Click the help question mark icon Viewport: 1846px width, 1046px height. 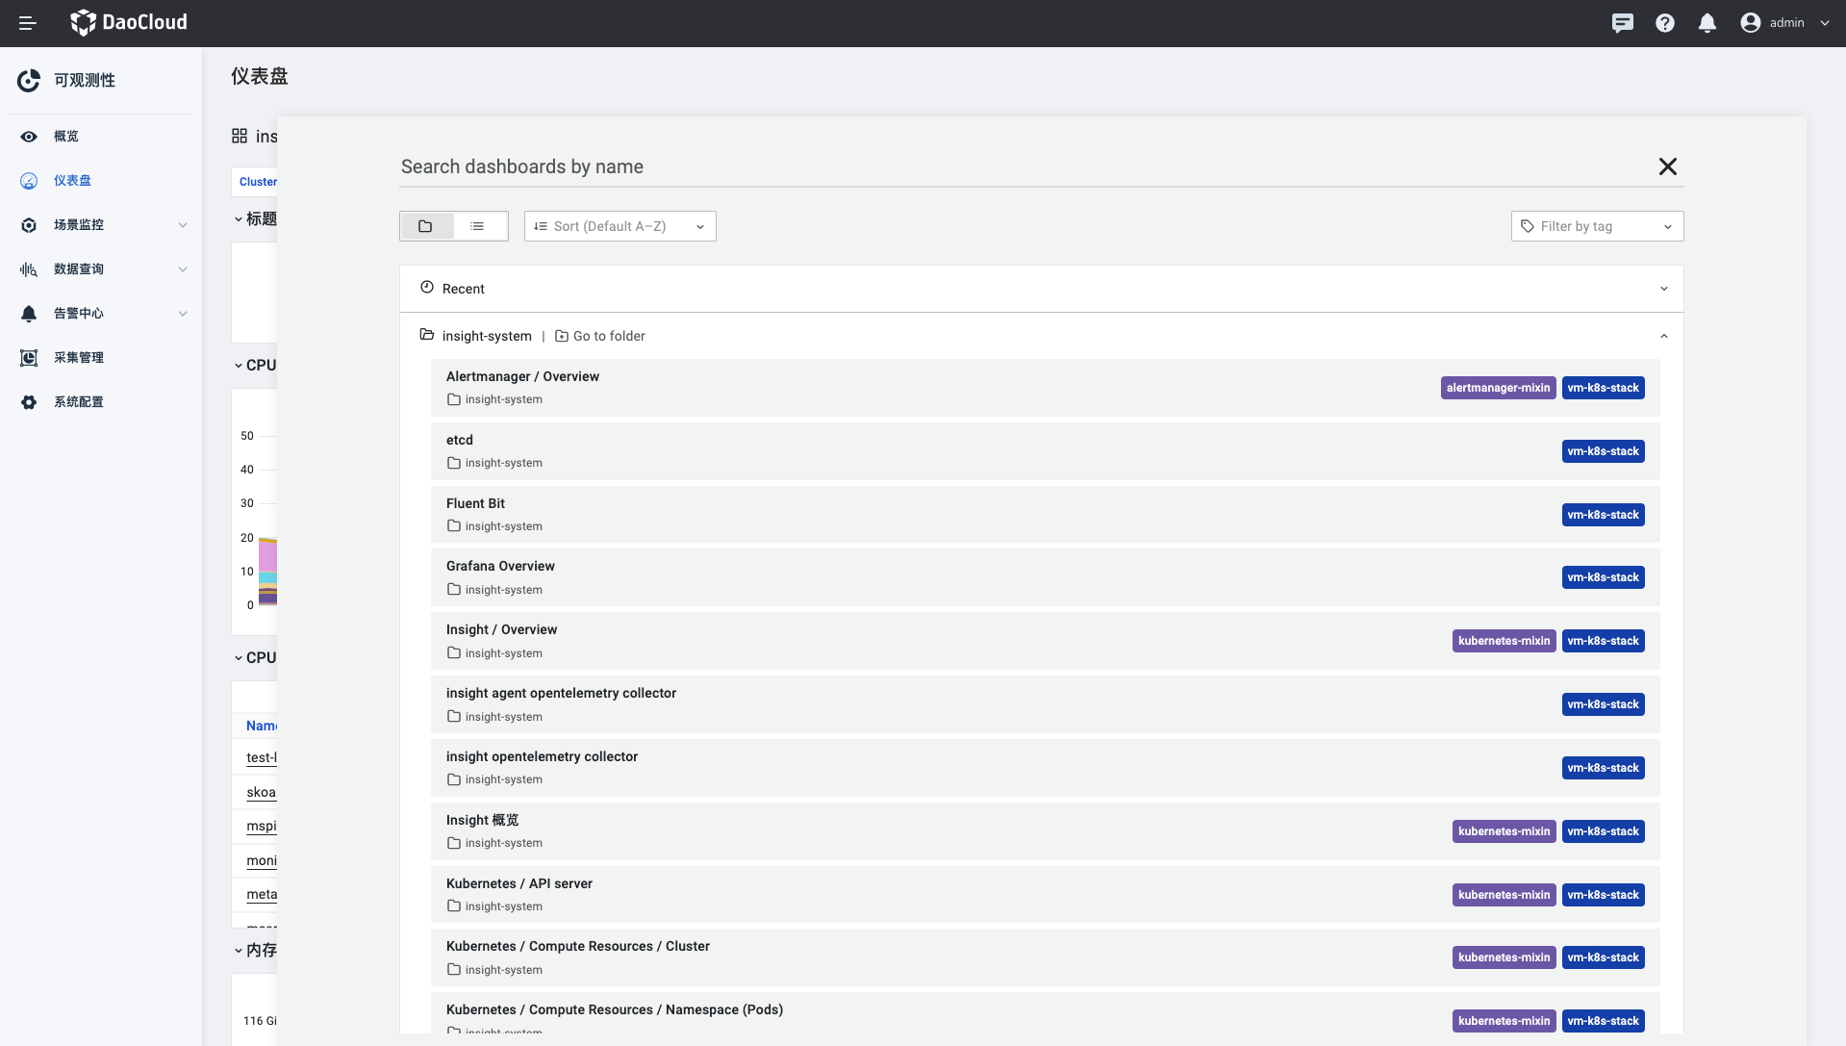[x=1664, y=23]
